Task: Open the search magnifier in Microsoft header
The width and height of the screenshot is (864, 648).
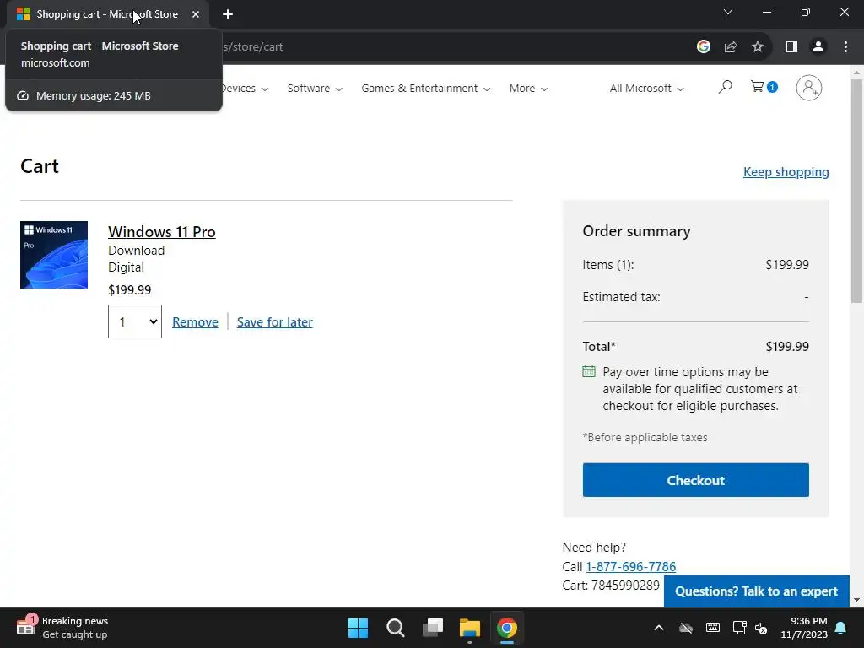Action: point(725,87)
